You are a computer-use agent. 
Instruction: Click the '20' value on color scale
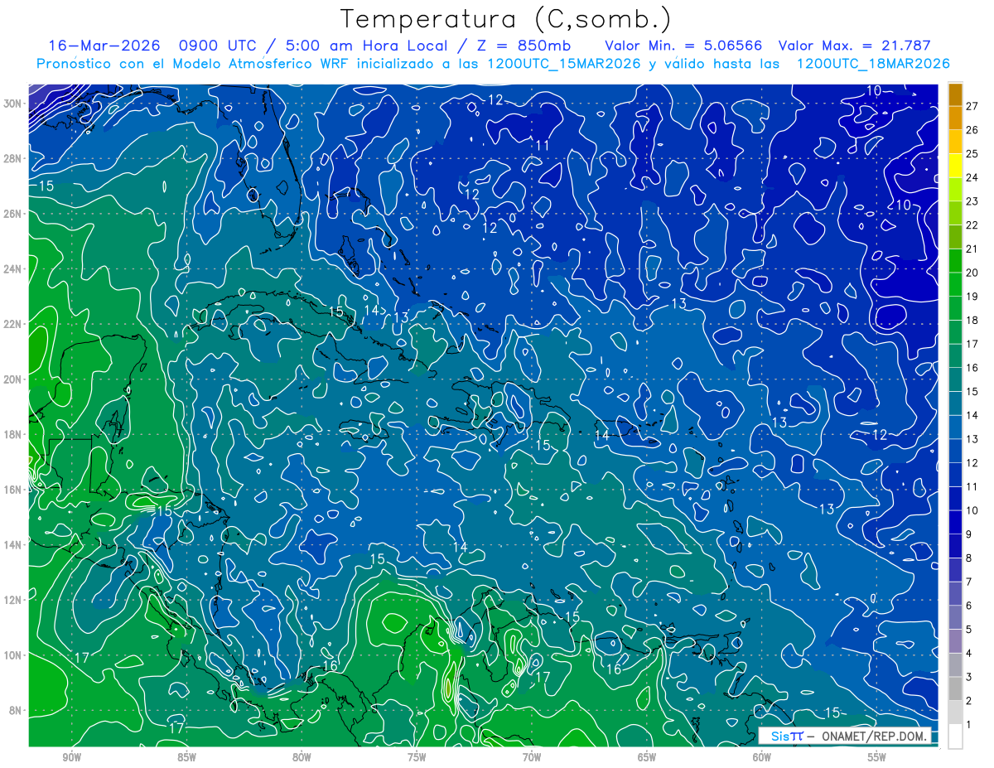[972, 273]
